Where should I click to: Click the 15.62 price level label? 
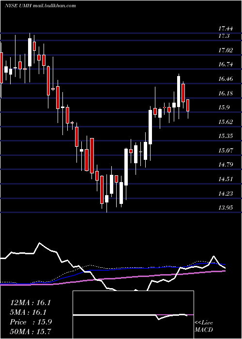pyautogui.click(x=226, y=122)
